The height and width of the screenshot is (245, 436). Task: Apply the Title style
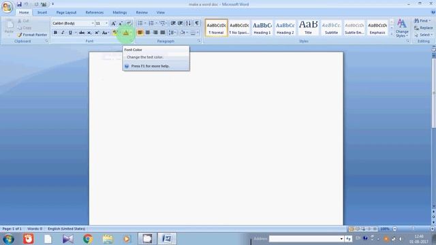click(309, 28)
